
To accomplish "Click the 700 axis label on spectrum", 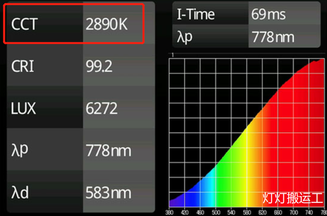I will pyautogui.click(x=294, y=212).
